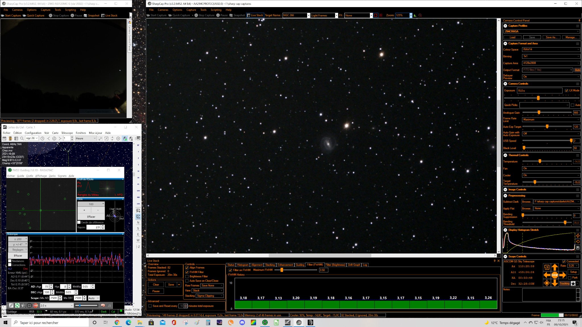Screen dimensions: 582x327
Task: Collapse the Camera Controls section
Action: [x=505, y=84]
